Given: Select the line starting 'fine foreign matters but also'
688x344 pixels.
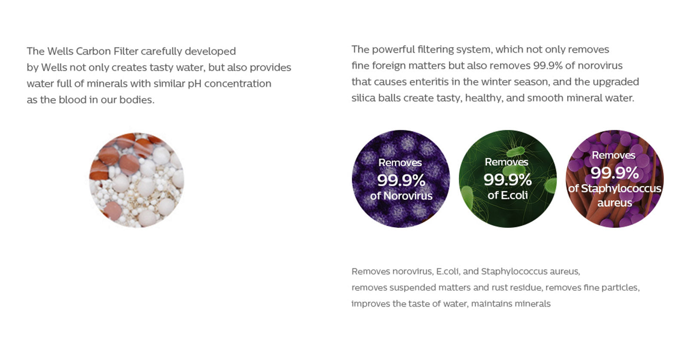Looking at the screenshot, I should pos(487,66).
